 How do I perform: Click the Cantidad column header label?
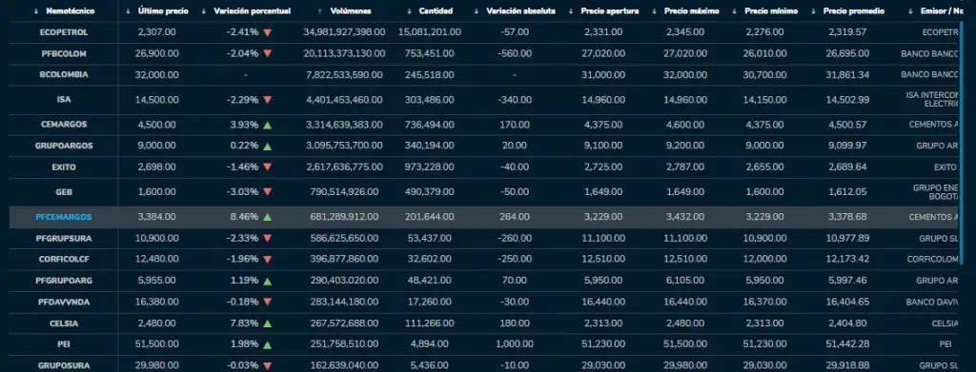[x=436, y=11]
